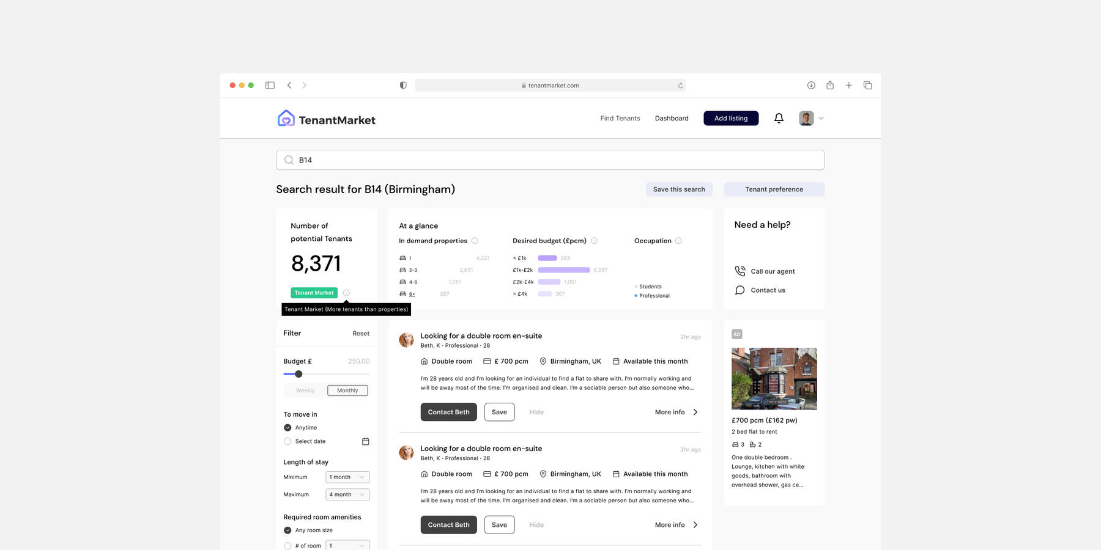Enable the # of room option

click(x=287, y=545)
